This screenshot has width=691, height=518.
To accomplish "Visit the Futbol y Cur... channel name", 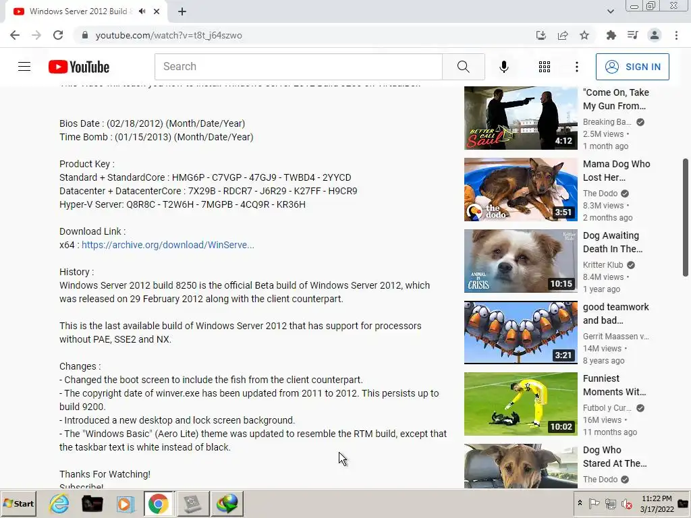I will tap(607, 408).
